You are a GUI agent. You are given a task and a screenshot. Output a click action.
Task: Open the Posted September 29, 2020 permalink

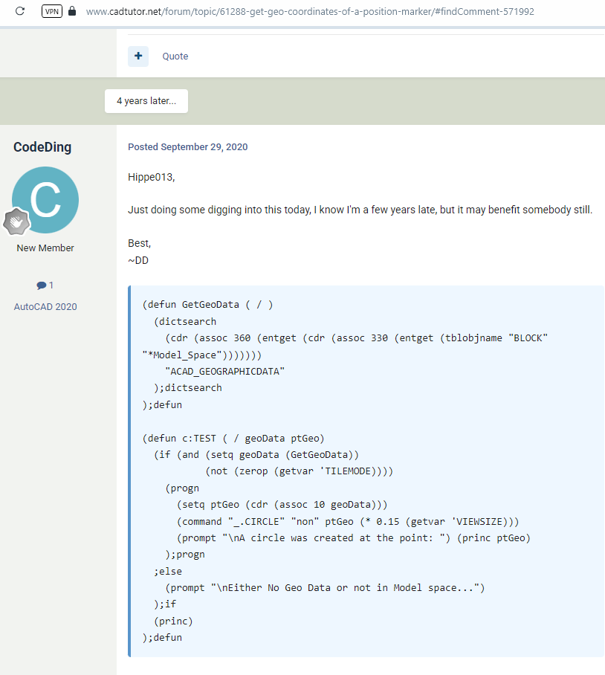pyautogui.click(x=187, y=146)
